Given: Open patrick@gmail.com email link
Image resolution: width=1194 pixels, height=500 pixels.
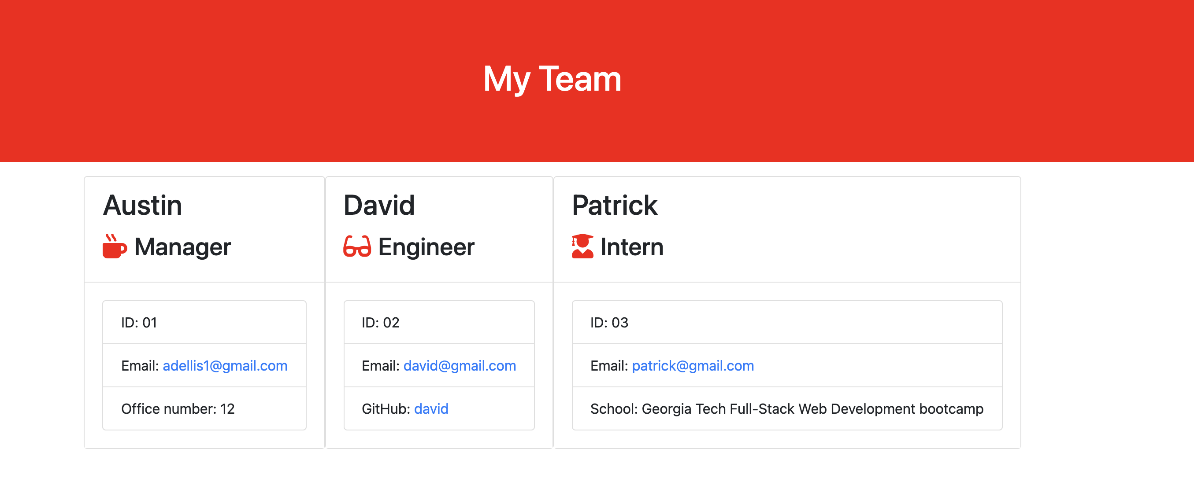Looking at the screenshot, I should click(693, 366).
